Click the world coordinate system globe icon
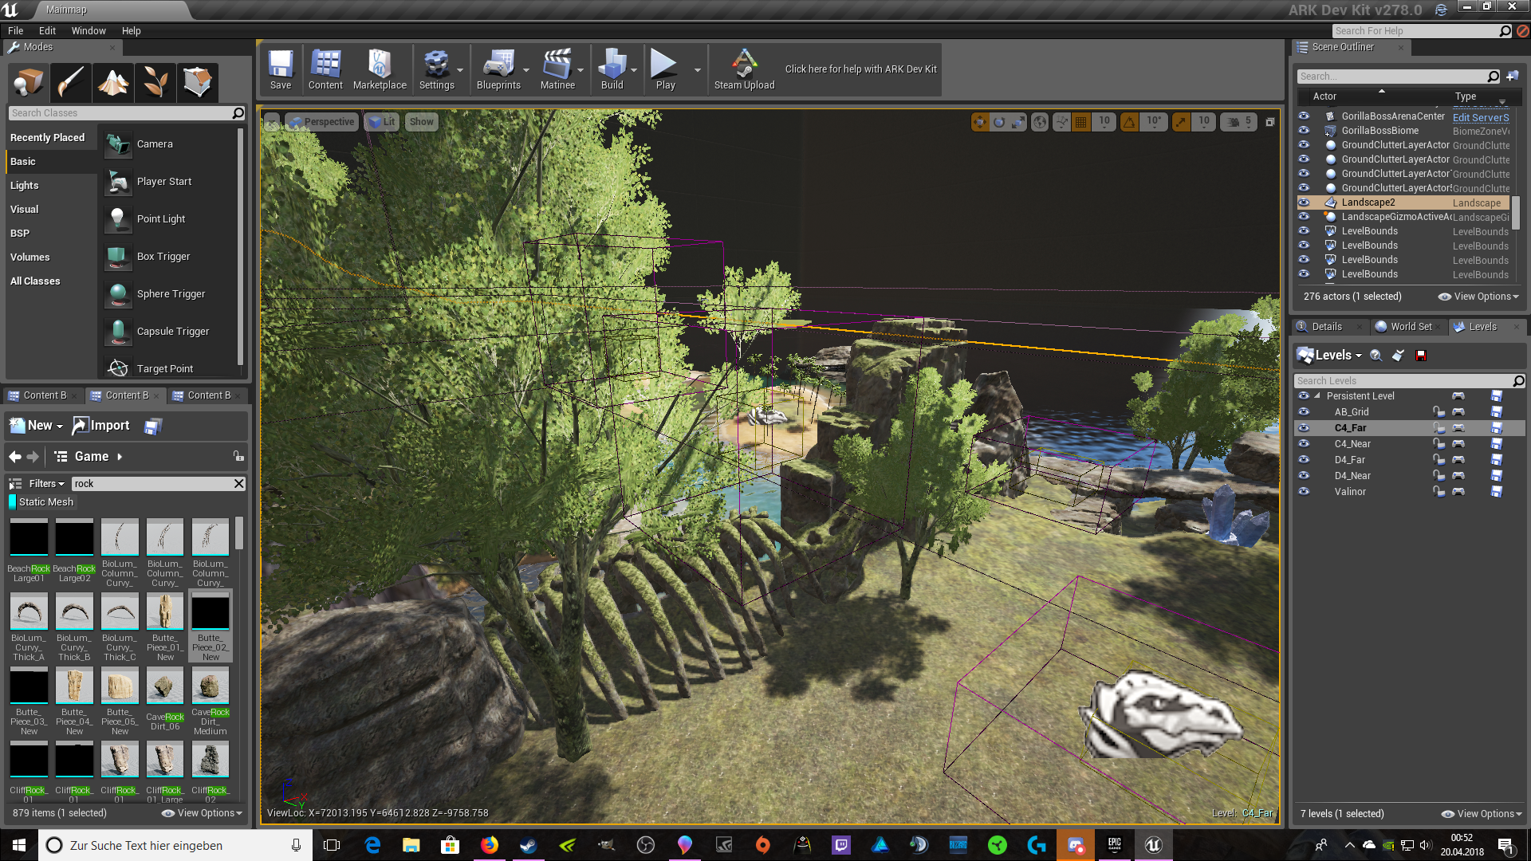 [x=1040, y=122]
